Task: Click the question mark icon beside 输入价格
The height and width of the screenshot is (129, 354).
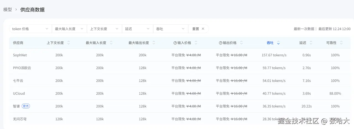Action: pyautogui.click(x=175, y=43)
